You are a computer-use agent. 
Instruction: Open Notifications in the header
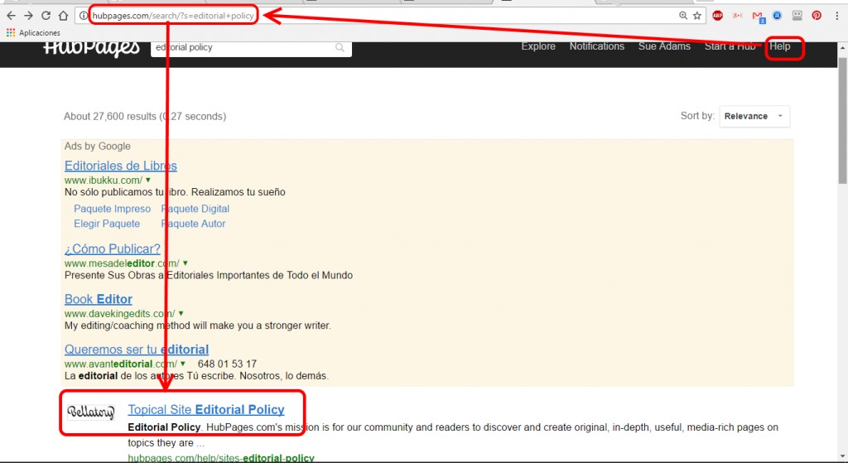[596, 46]
